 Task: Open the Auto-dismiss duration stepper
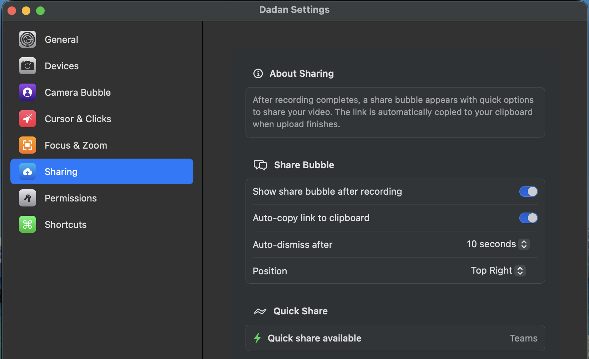[x=524, y=244]
